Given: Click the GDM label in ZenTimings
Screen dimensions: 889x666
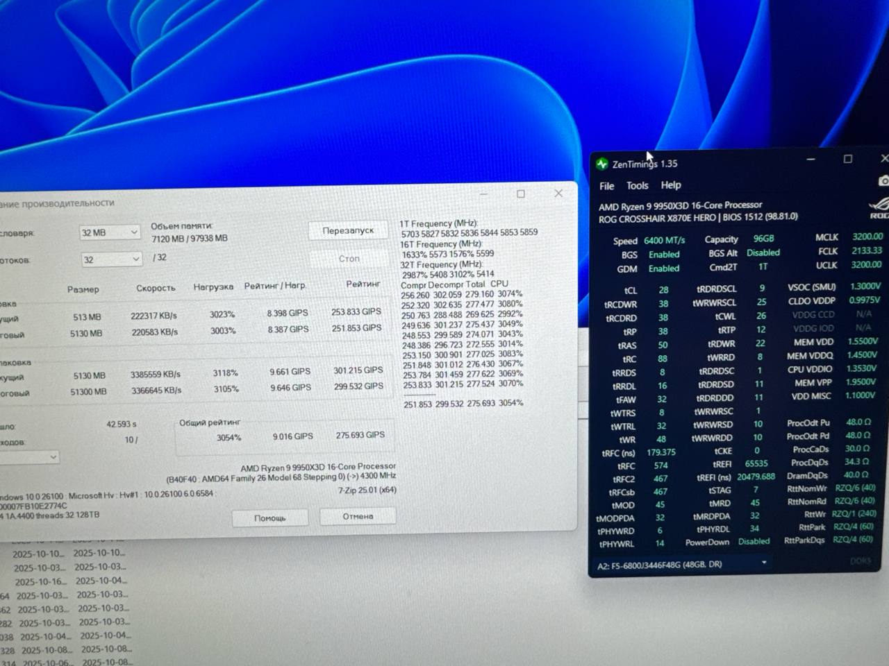Looking at the screenshot, I should (x=627, y=269).
